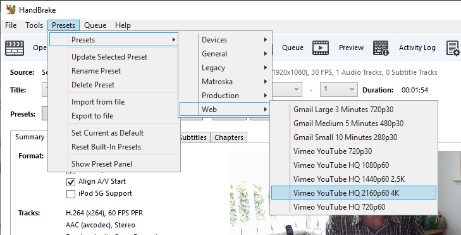Click the video preview thumbnail
Viewport: 461px width, 235px height.
[345, 193]
